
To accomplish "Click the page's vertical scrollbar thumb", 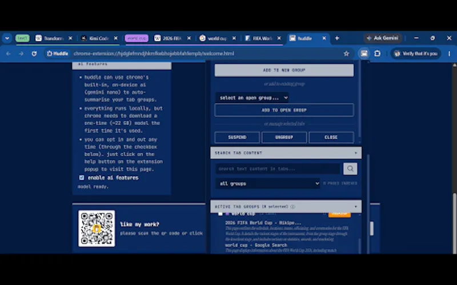I will click(454, 222).
